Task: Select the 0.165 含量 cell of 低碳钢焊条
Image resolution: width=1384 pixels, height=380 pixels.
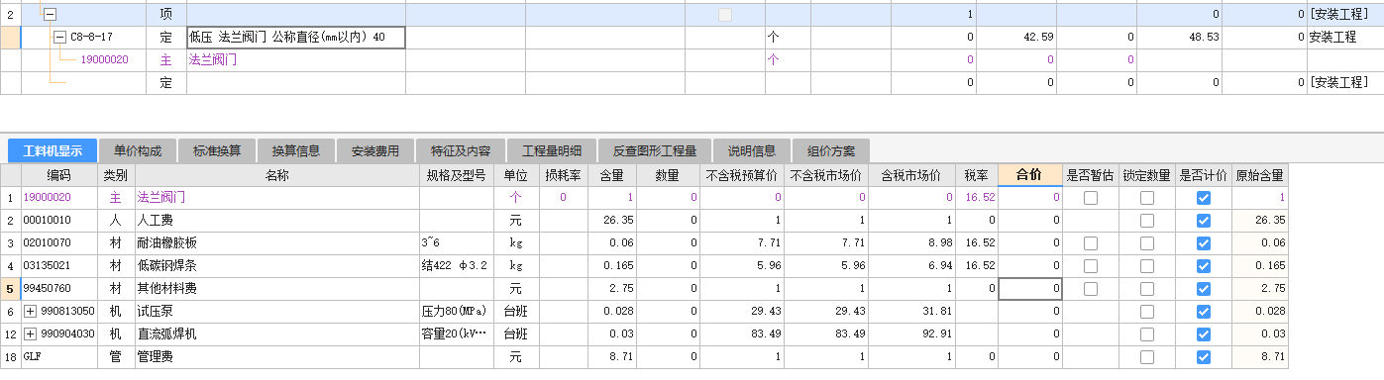Action: pyautogui.click(x=612, y=266)
